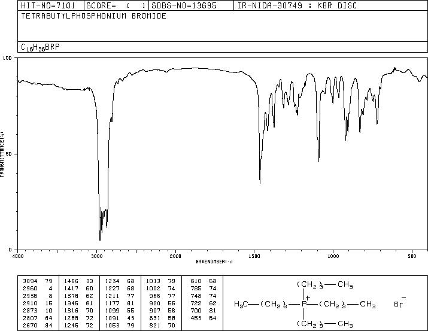Click the 920 peak table entry
428x331 pixels.
162,303
